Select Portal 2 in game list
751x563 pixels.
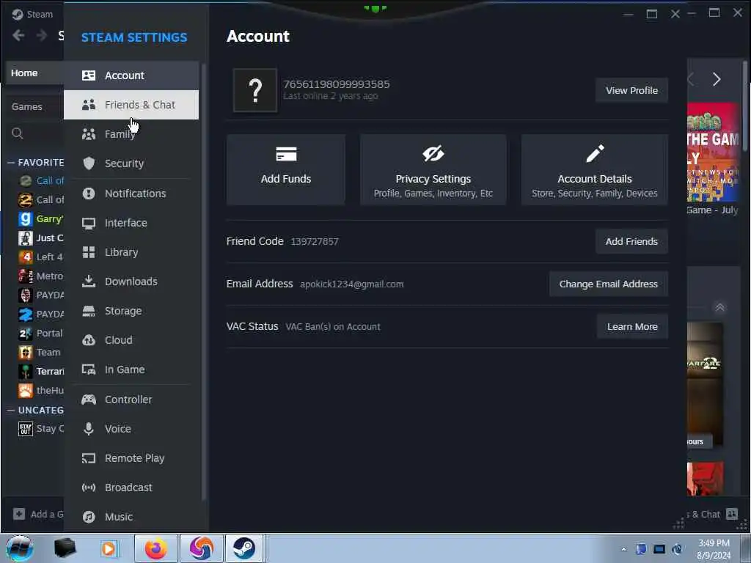click(x=41, y=334)
